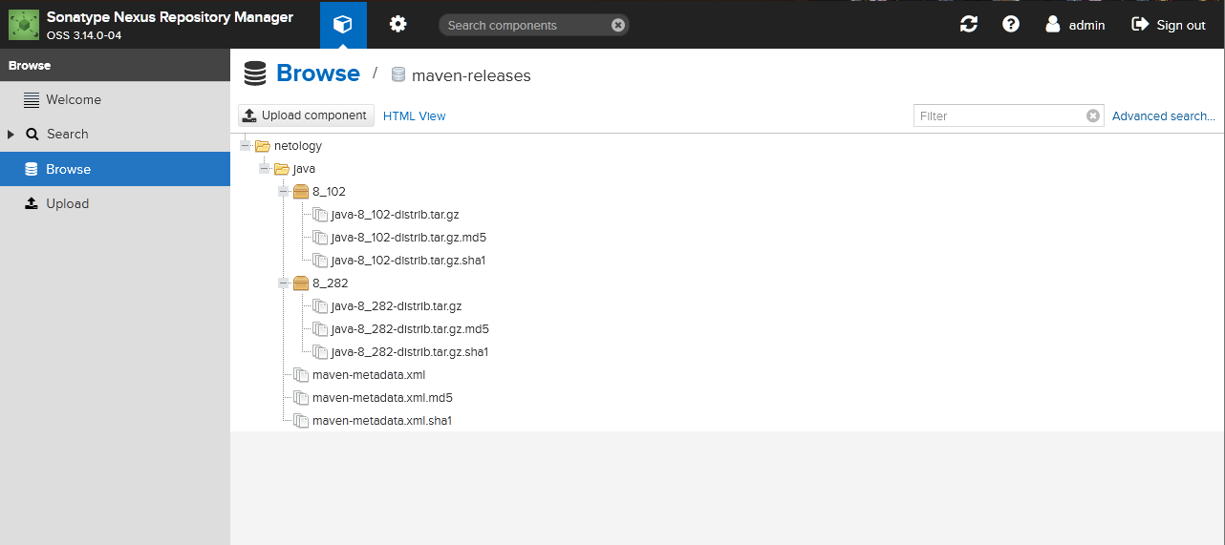Select java-8_282-distrib.tar.gz.md5 file
Image resolution: width=1225 pixels, height=545 pixels.
point(411,329)
